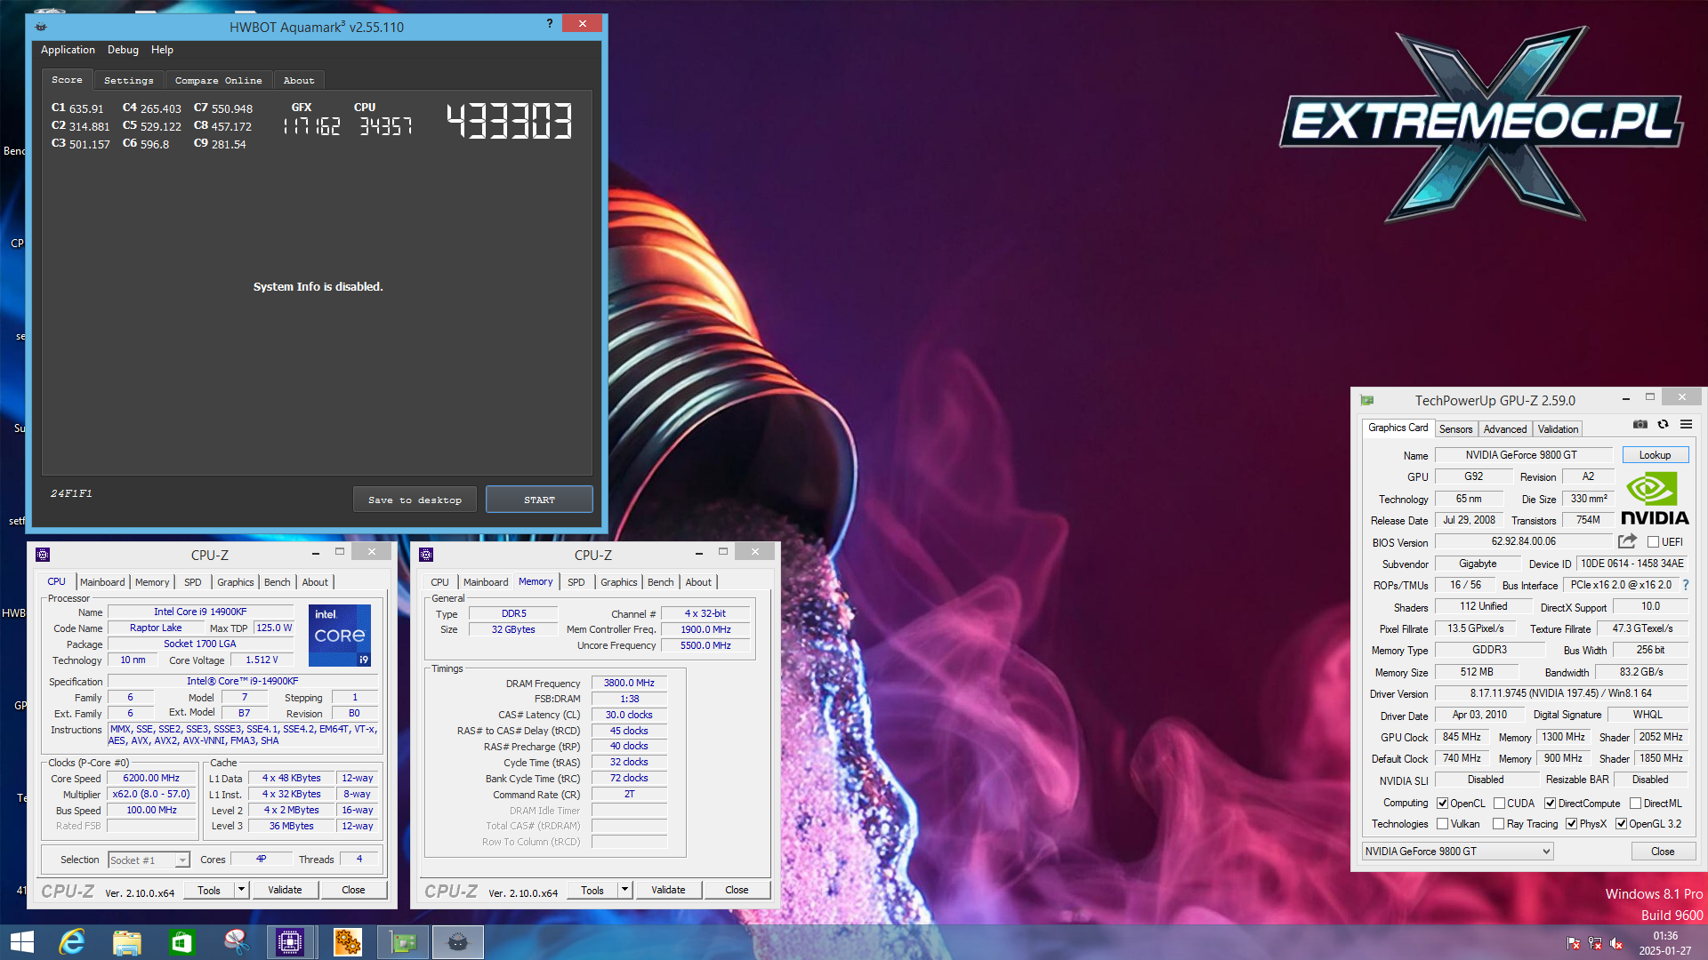This screenshot has height=960, width=1708.
Task: Switch to HWBOT Aquamark taskbar icon
Action: pos(458,941)
